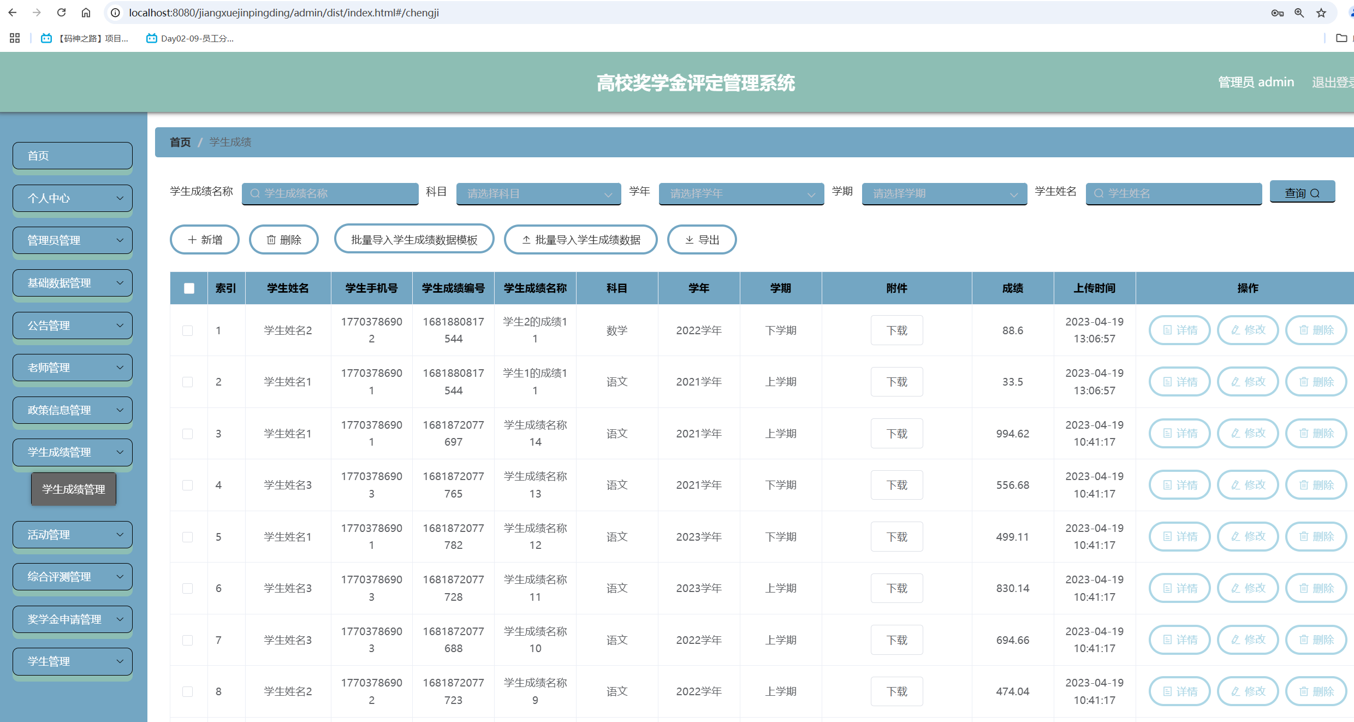
Task: Click the browser address bar URL
Action: (284, 13)
